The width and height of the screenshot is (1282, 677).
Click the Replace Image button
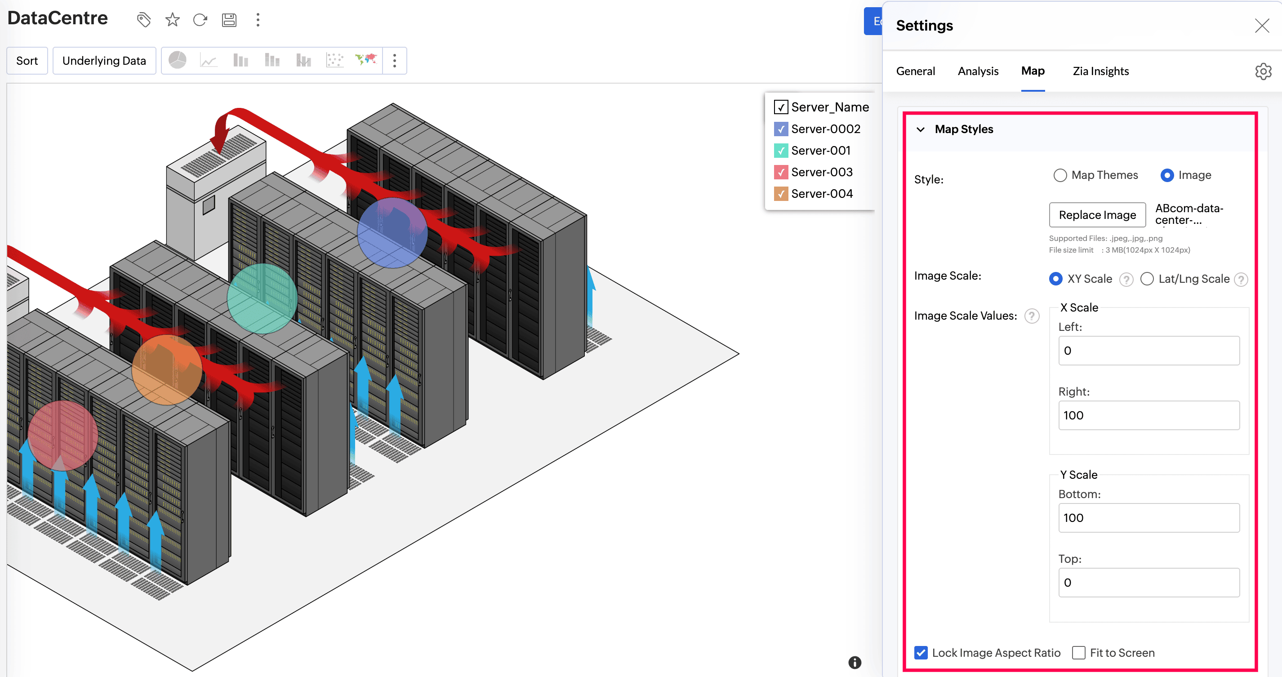pyautogui.click(x=1097, y=215)
